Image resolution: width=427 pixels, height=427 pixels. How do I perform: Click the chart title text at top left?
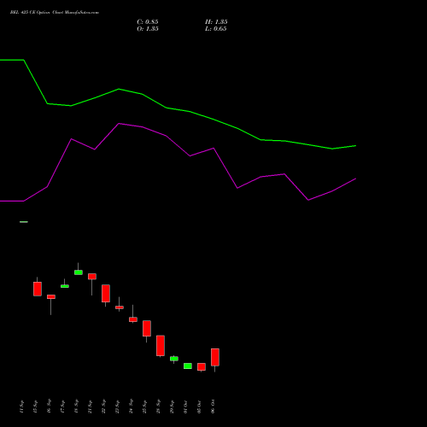[55, 13]
